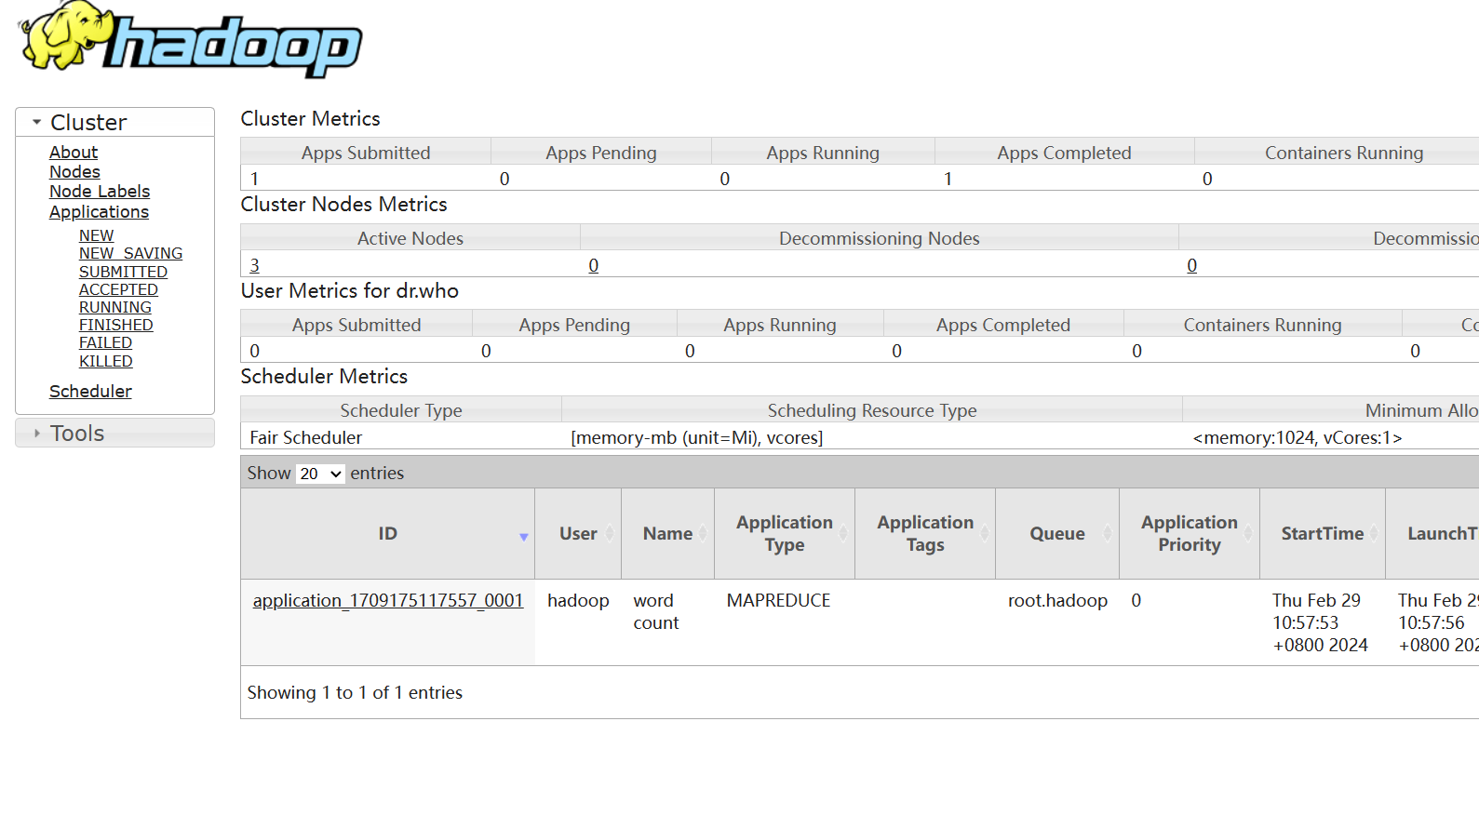The height and width of the screenshot is (815, 1479).
Task: Sort applications by Queue column
Action: point(1056,534)
